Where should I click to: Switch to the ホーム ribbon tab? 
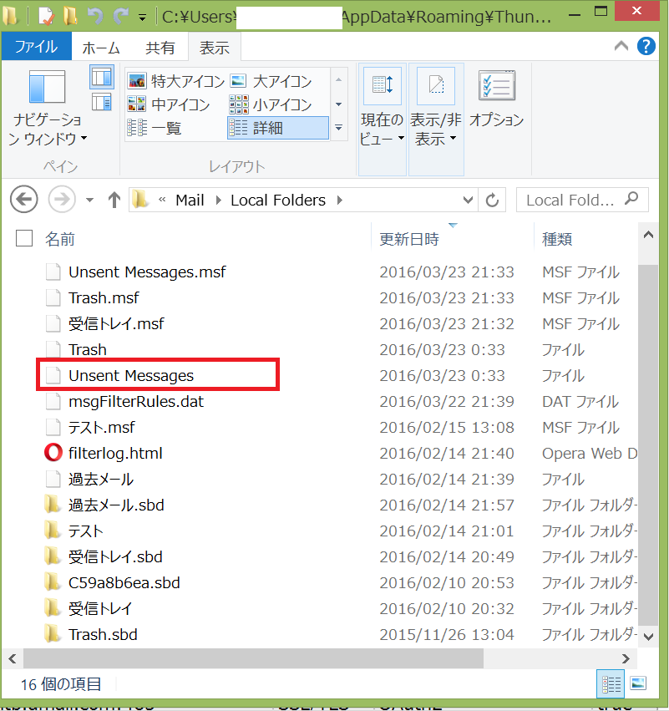click(101, 48)
